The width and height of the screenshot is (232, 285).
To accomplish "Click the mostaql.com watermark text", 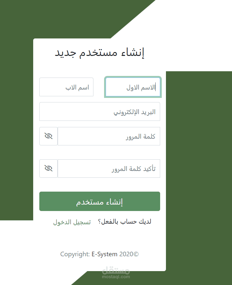I will click(x=116, y=277).
